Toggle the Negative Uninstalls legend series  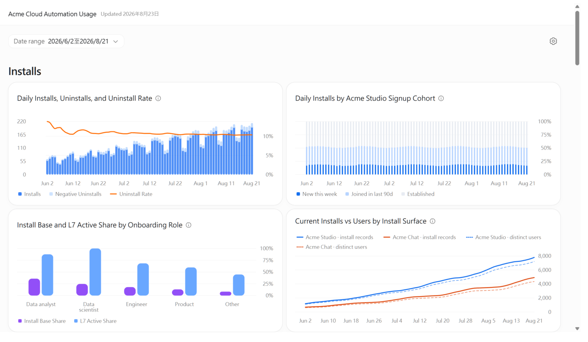pos(75,194)
